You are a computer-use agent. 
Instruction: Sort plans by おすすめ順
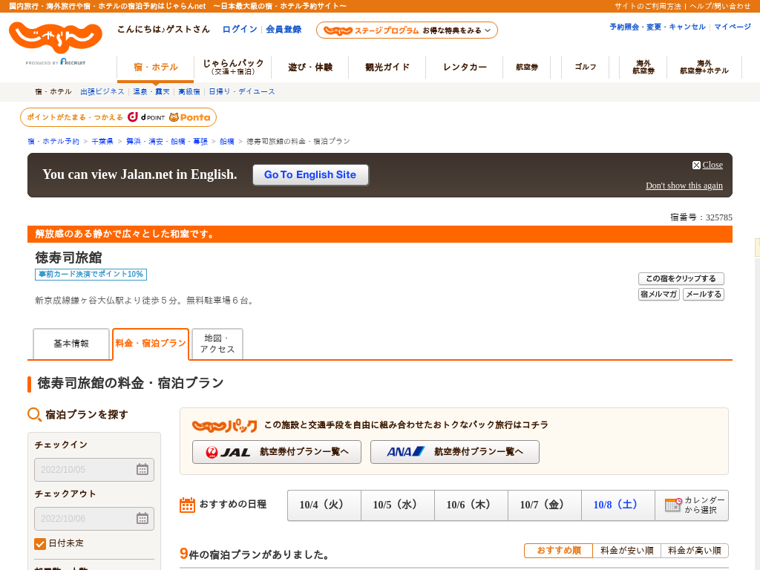pyautogui.click(x=558, y=551)
